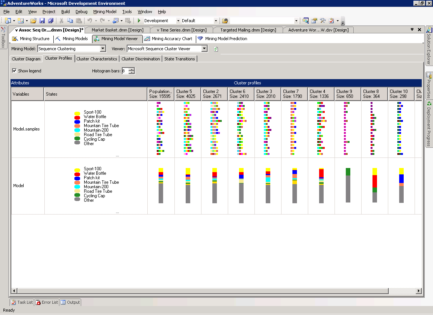This screenshot has height=315, width=433.
Task: Switch to Cluster Diagram tab
Action: pos(26,59)
